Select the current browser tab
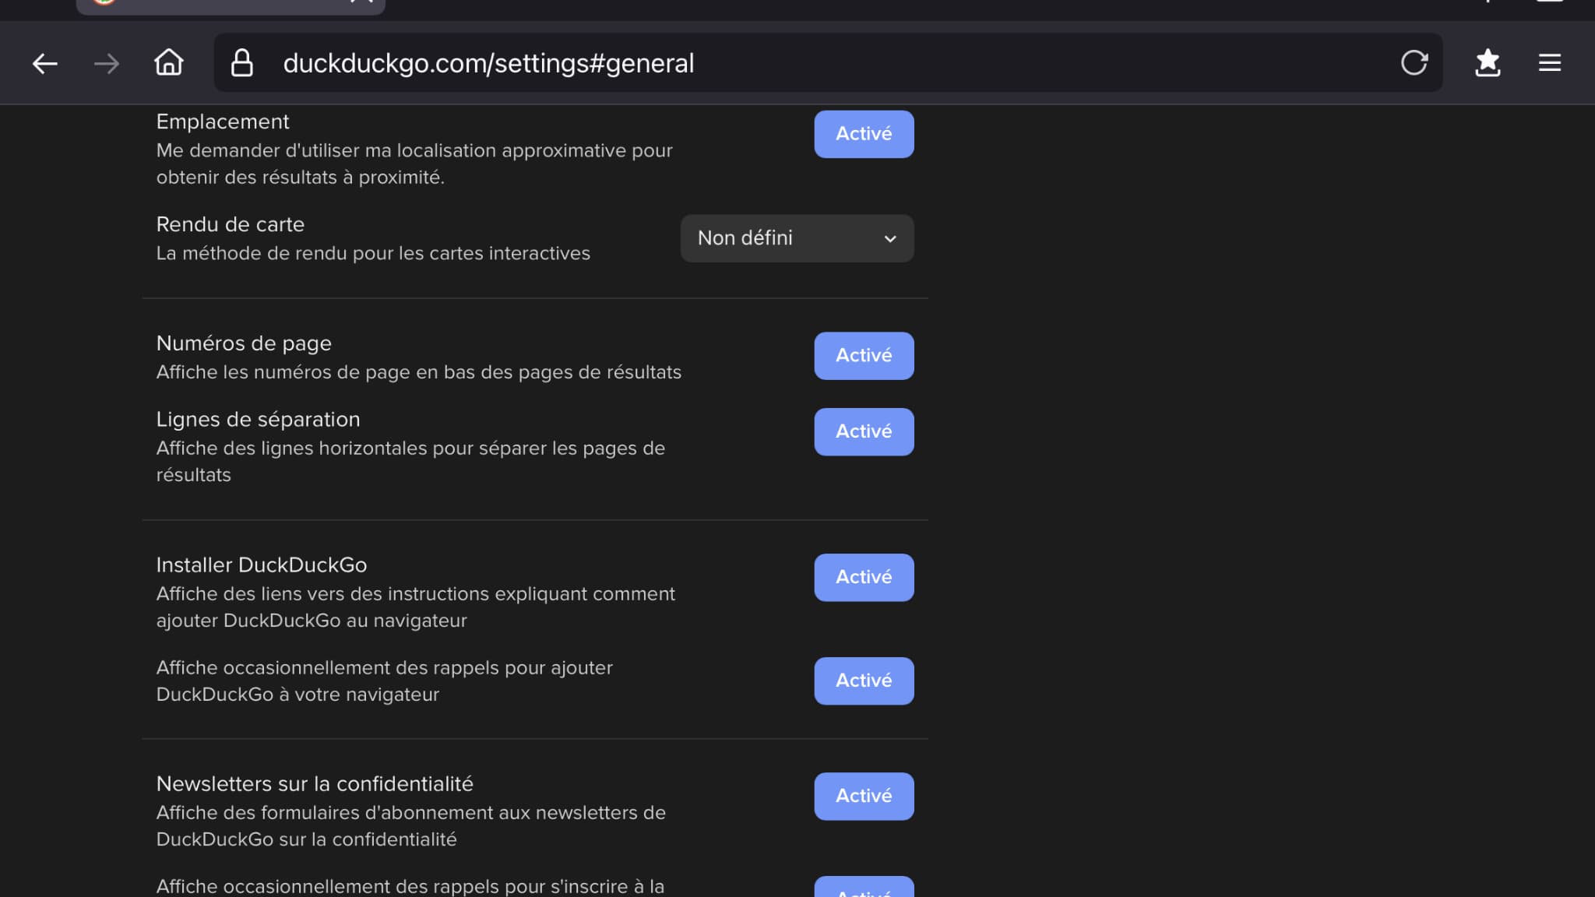 tap(231, 5)
